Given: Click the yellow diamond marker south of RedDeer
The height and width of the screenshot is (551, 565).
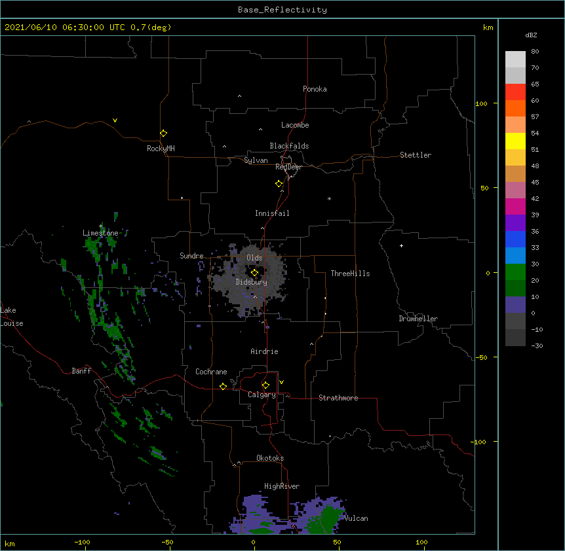Looking at the screenshot, I should tap(279, 184).
